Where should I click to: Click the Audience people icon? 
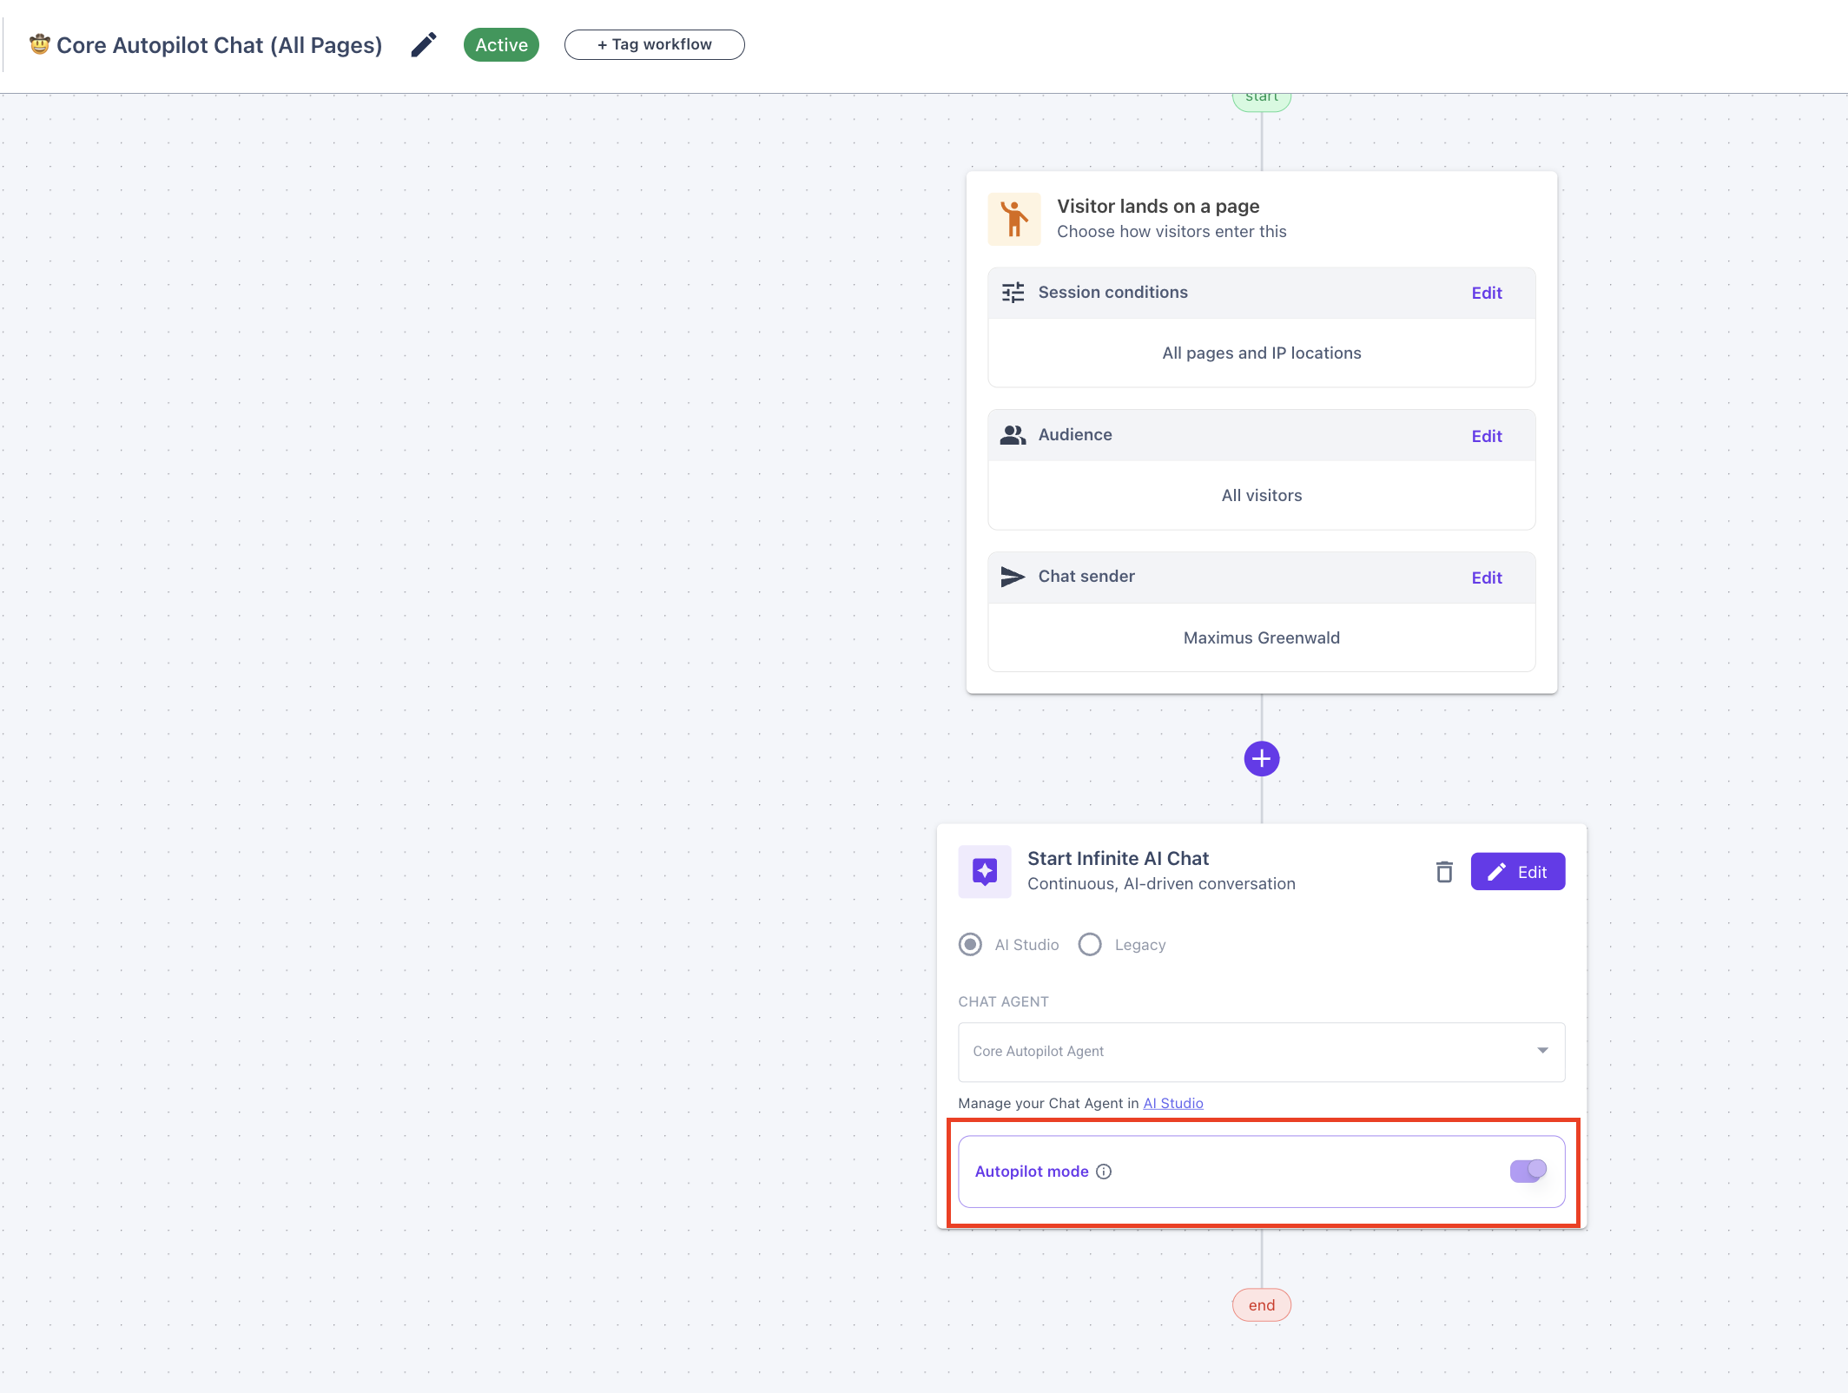pos(1013,435)
